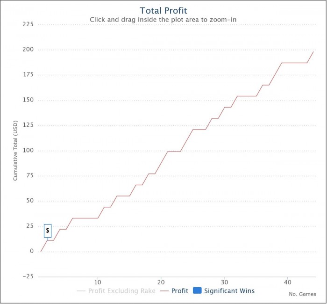The height and width of the screenshot is (304, 327).
Task: Click the grey Profit Excluding Rake line symbol
Action: pyautogui.click(x=81, y=291)
